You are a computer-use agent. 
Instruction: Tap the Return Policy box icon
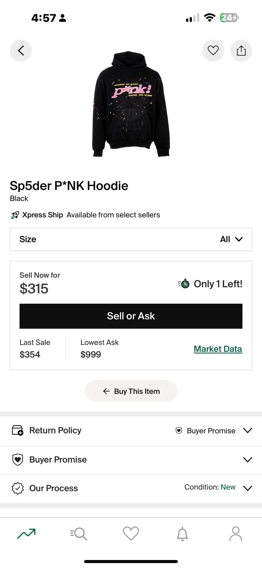(17, 430)
